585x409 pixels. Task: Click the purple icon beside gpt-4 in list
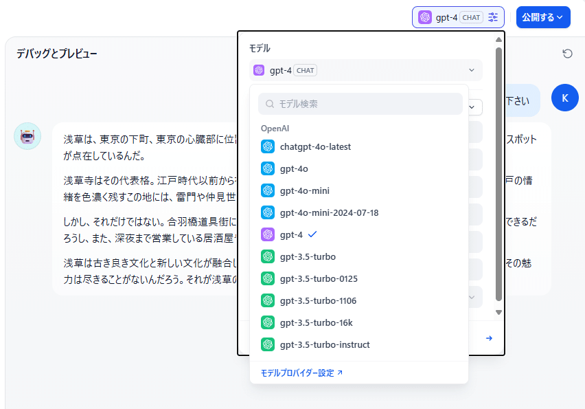pyautogui.click(x=268, y=234)
